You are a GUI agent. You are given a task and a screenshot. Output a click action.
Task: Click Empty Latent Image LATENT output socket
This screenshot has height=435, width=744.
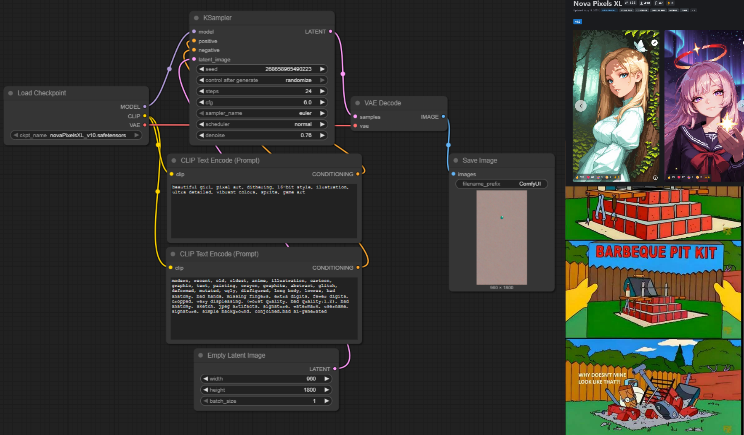pyautogui.click(x=335, y=369)
